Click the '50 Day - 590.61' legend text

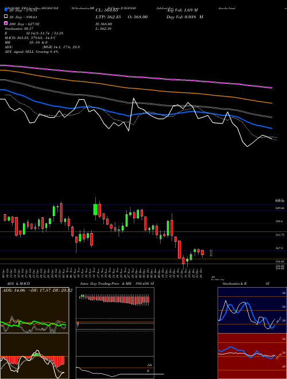23,17
